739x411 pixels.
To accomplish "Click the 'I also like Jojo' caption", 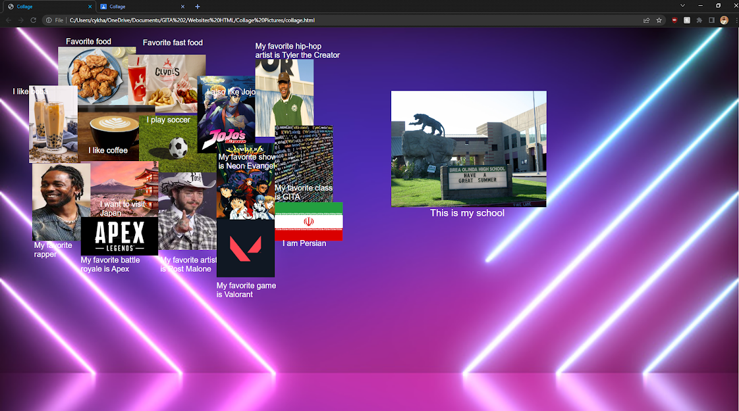I will tap(231, 92).
